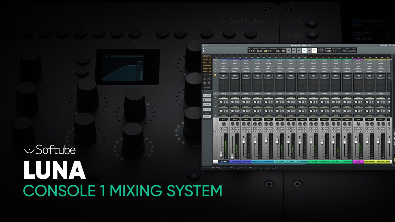395x222 pixels.
Task: Open HELP in the top right
Action: [x=386, y=45]
